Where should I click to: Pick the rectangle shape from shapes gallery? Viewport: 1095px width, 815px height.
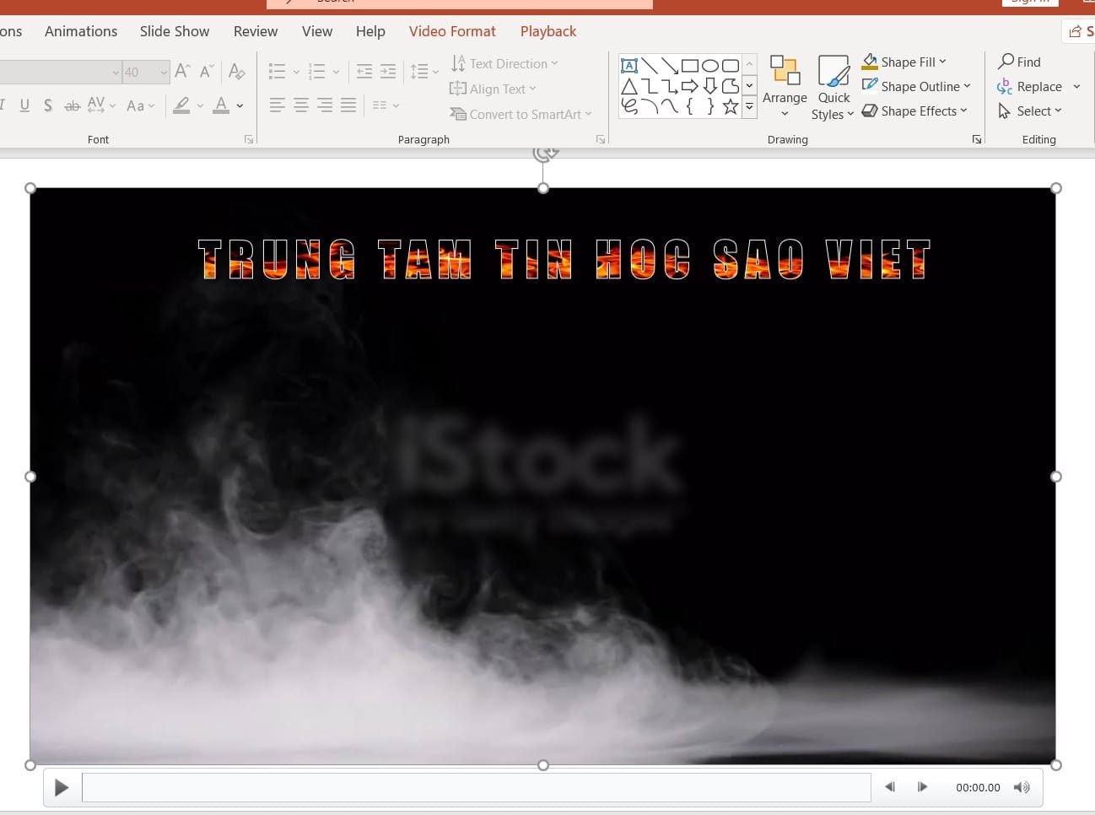coord(689,66)
